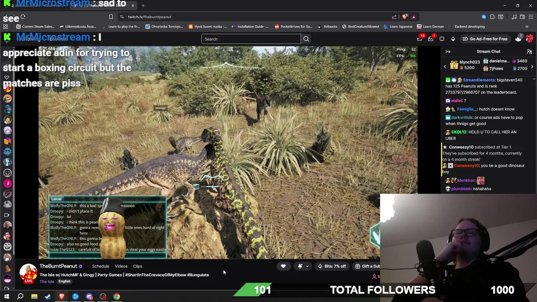
Task: Click Go Ad-Free for Free button
Action: click(485, 39)
